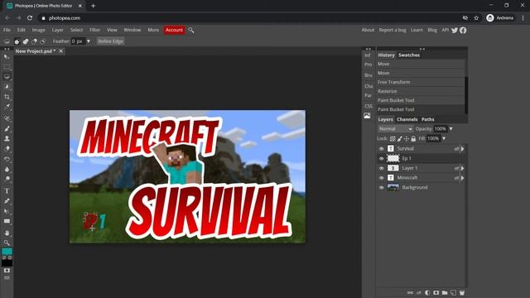530x298 pixels.
Task: Toggle Quick Mask mode
Action: point(7,271)
